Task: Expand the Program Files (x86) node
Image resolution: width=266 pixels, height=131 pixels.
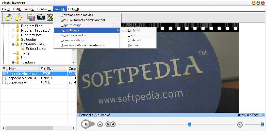Action: [x=13, y=31]
